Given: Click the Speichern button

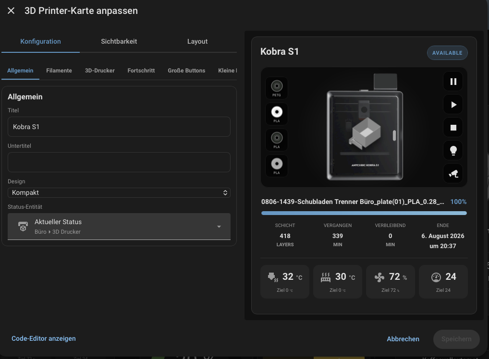Looking at the screenshot, I should coord(456,339).
